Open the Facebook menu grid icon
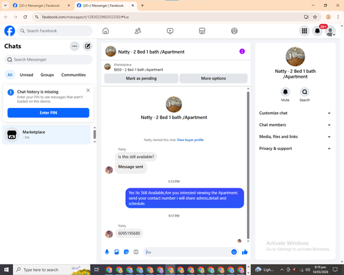Image resolution: width=344 pixels, height=275 pixels. pyautogui.click(x=304, y=31)
